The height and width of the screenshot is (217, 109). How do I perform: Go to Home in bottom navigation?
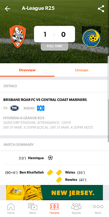tap(11, 209)
